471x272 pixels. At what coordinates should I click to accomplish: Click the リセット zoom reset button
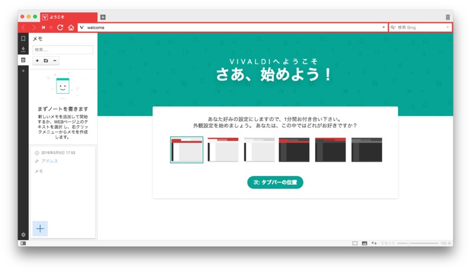click(x=387, y=243)
